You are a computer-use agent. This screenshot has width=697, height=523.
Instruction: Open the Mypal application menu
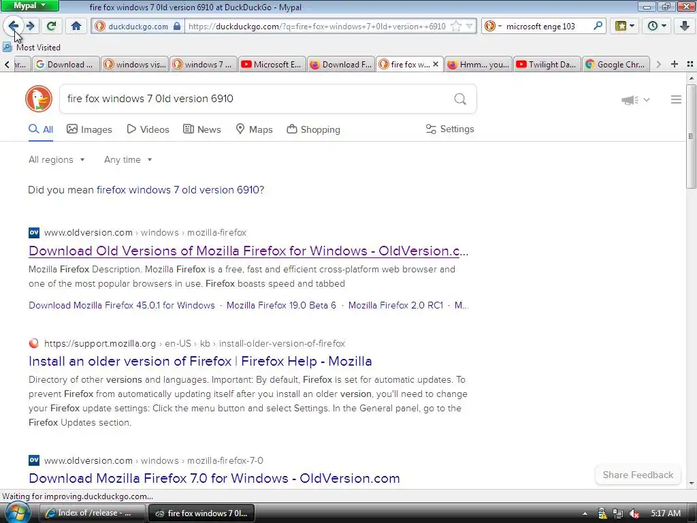29,5
